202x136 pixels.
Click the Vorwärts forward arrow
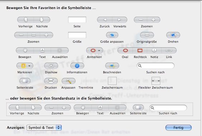tap(120, 20)
